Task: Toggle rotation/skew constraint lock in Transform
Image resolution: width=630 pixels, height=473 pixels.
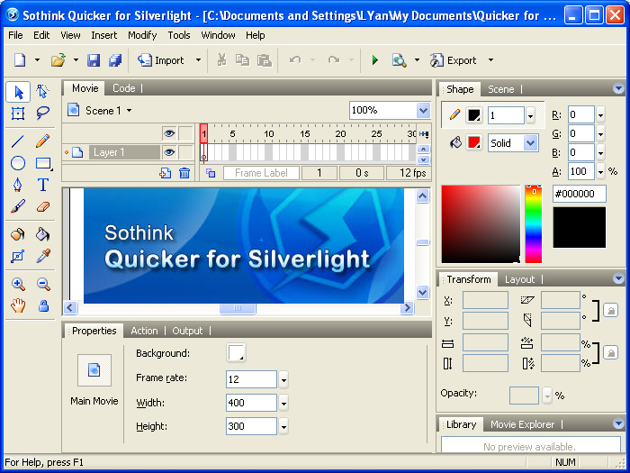Action: click(610, 311)
